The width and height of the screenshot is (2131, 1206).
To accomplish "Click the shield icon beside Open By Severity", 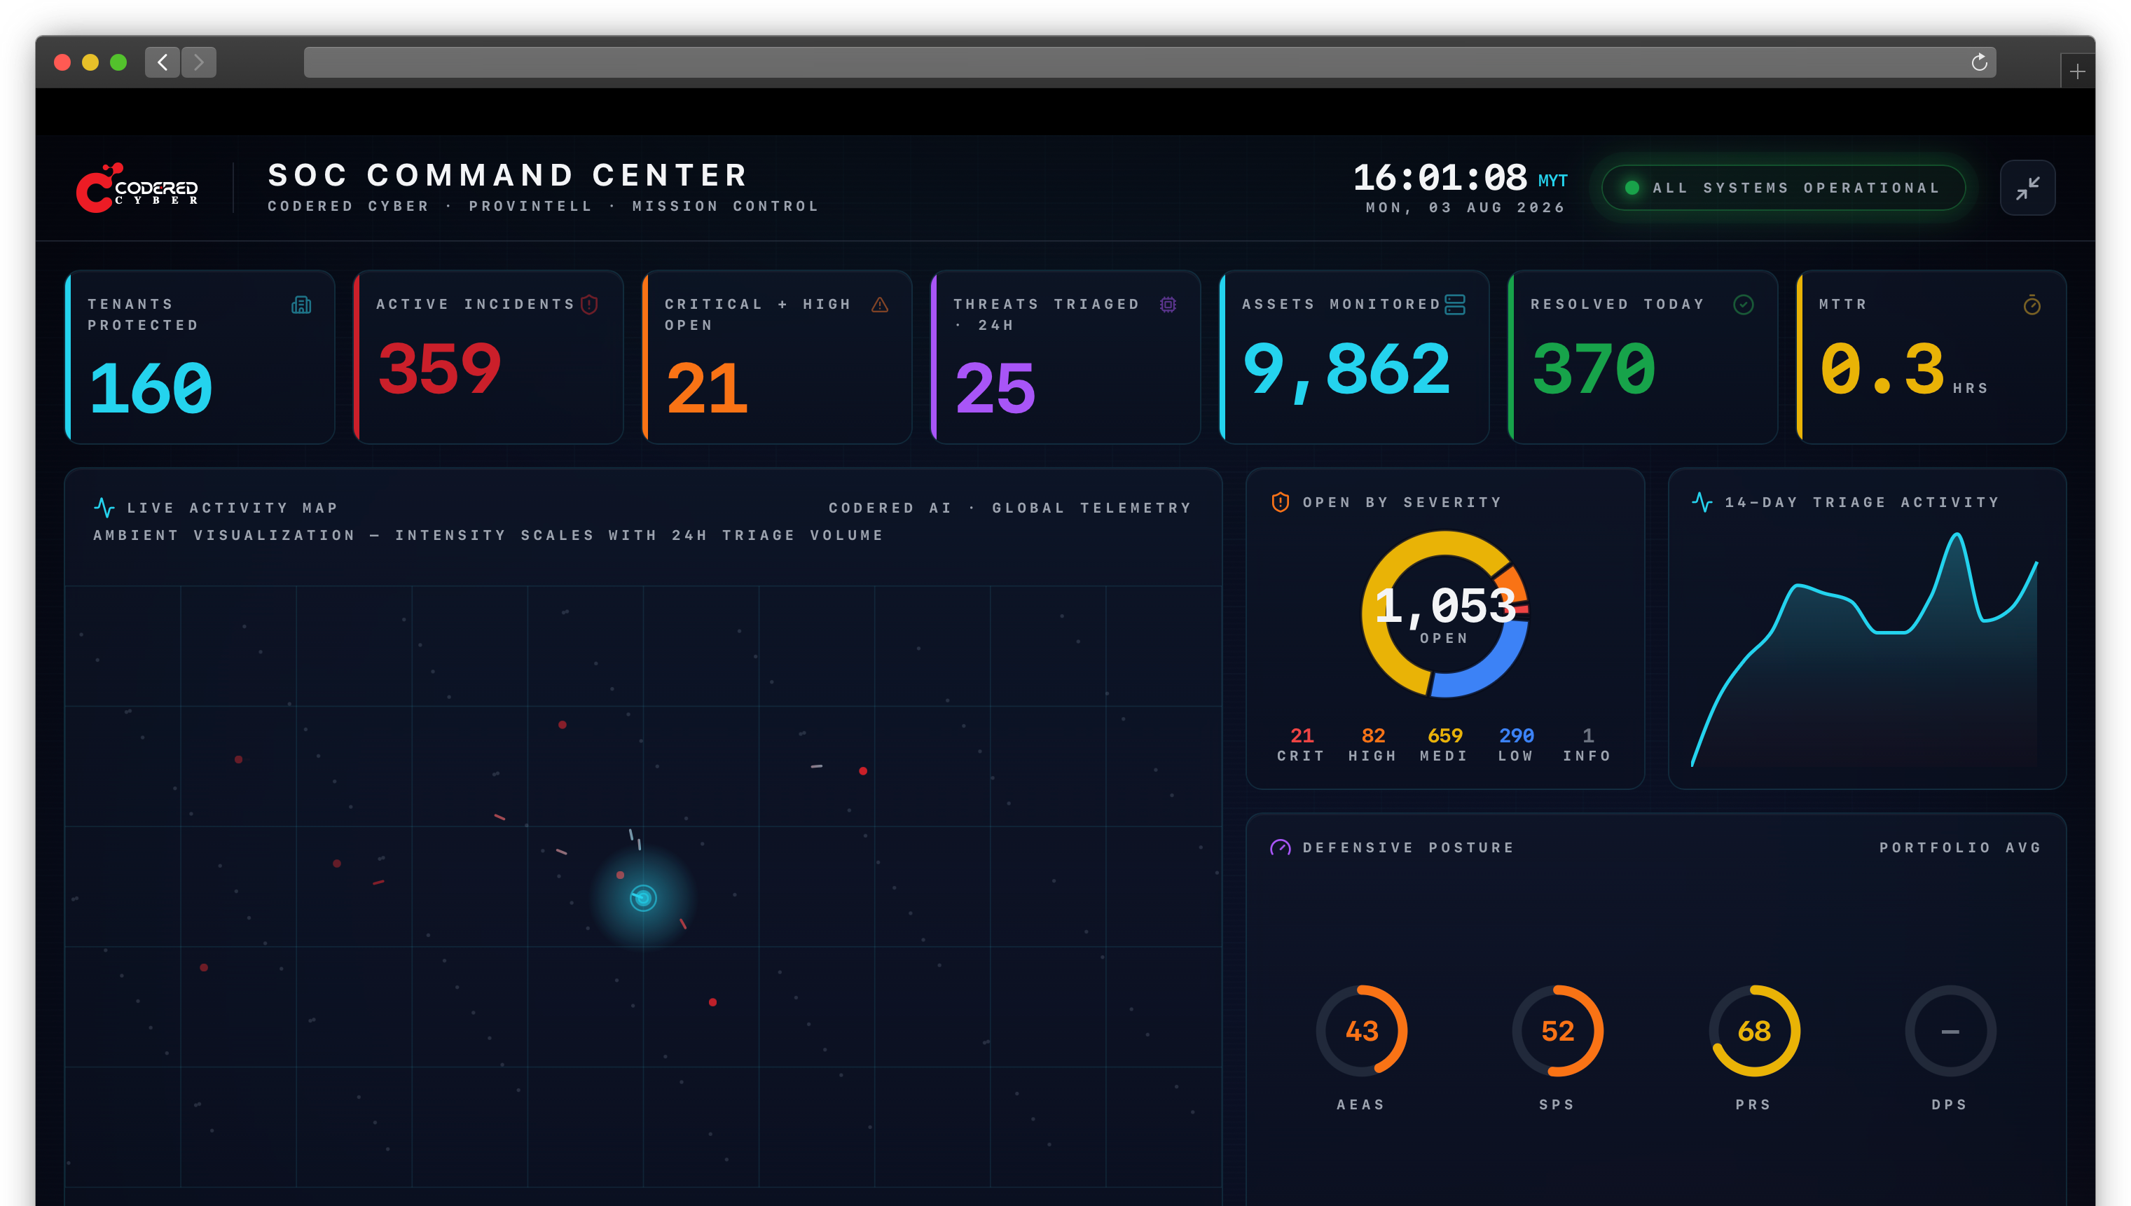I will (1280, 502).
